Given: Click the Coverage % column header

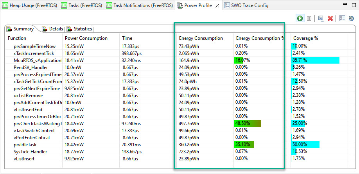Looking at the screenshot, I should [305, 38].
